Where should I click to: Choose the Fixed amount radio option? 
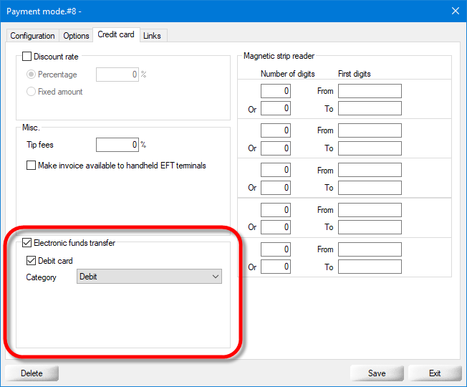click(32, 92)
